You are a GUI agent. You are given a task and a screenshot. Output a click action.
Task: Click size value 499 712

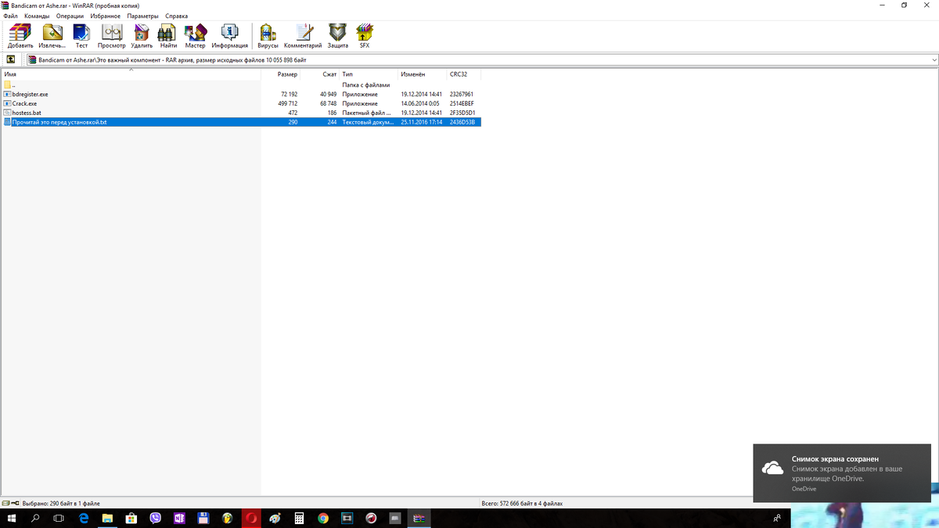click(287, 103)
